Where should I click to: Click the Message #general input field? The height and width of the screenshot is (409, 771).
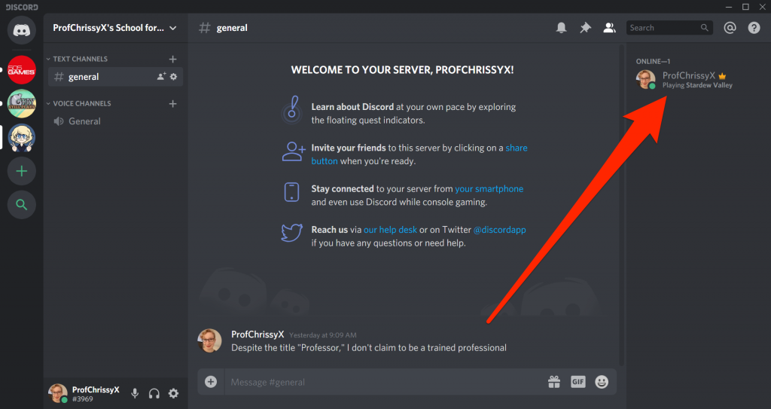(x=376, y=382)
